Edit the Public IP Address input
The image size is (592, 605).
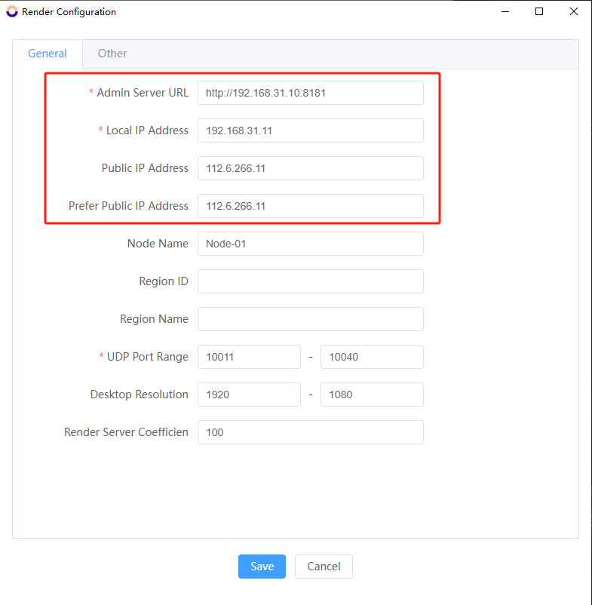point(310,168)
